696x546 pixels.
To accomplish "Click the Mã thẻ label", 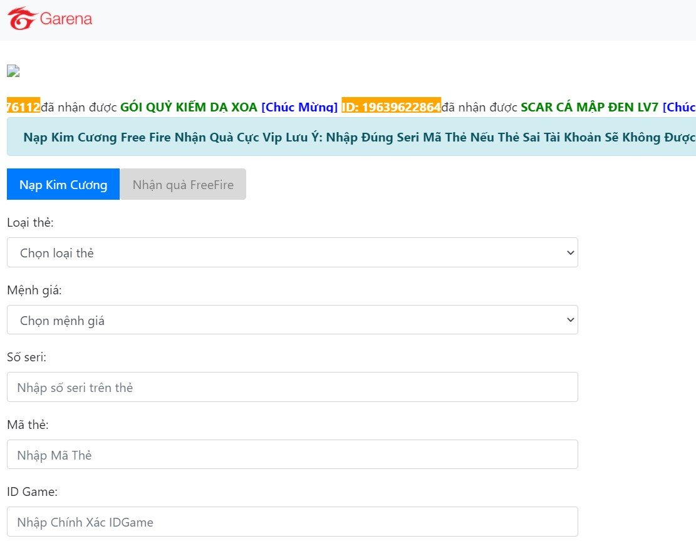I will tap(28, 425).
